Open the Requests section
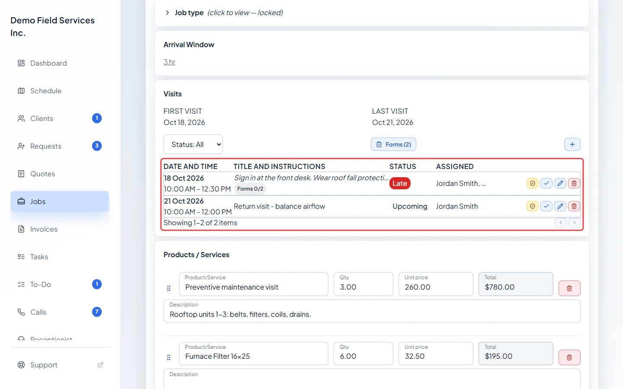The height and width of the screenshot is (389, 623). click(60, 146)
